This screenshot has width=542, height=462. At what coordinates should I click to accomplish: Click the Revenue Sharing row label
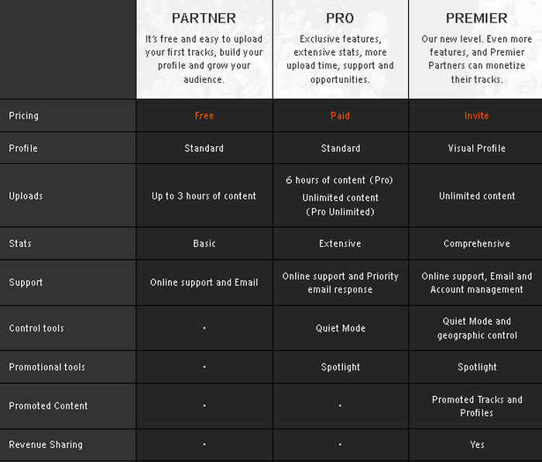[x=46, y=444]
